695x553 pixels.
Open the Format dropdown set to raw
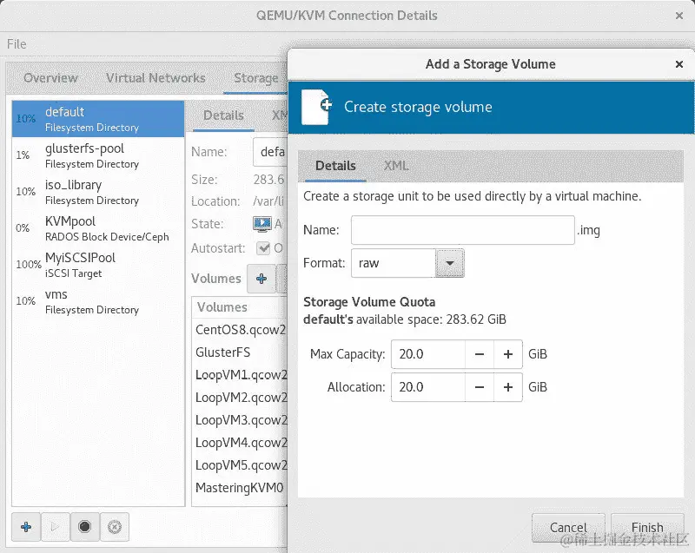click(x=450, y=263)
